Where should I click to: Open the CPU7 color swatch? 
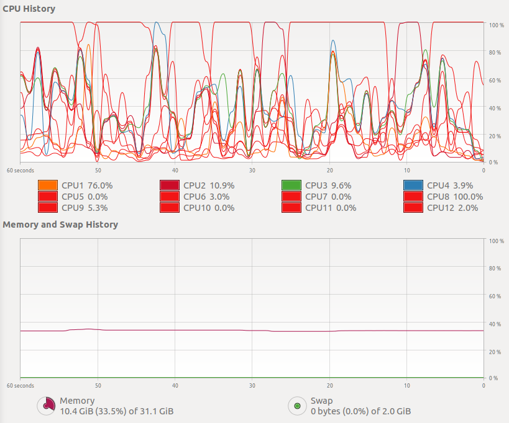pos(291,197)
